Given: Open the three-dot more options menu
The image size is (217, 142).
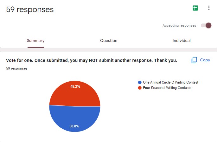Looking at the screenshot, I should [x=209, y=8].
